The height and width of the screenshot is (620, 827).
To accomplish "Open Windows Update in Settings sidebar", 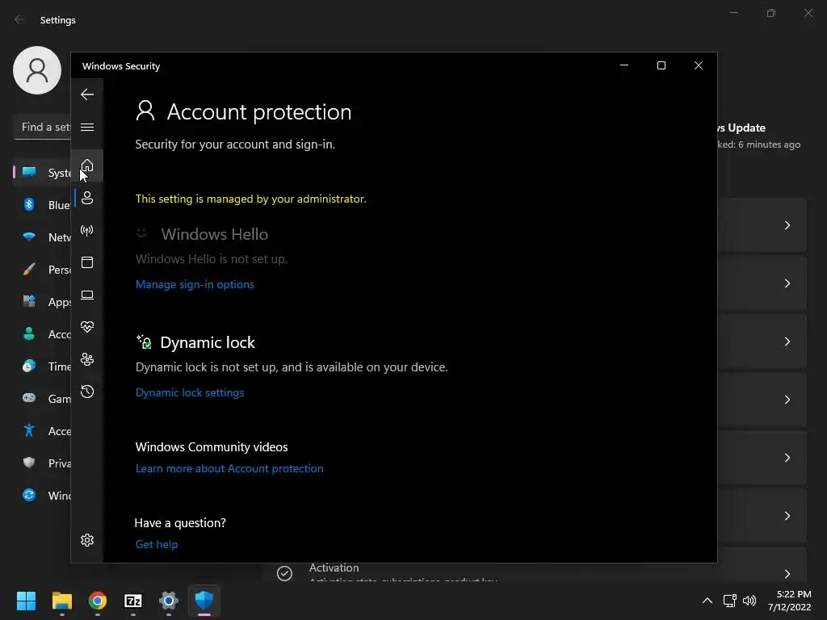I will click(42, 496).
